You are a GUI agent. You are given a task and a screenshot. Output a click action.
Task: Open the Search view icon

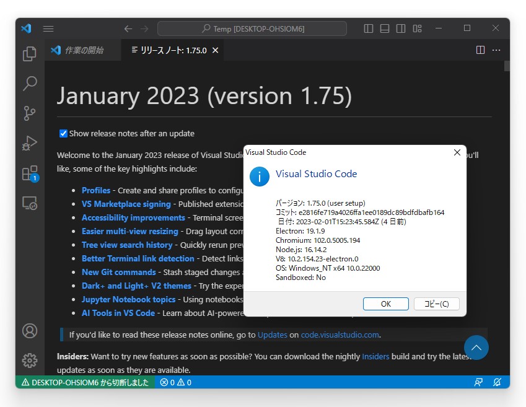pyautogui.click(x=29, y=83)
